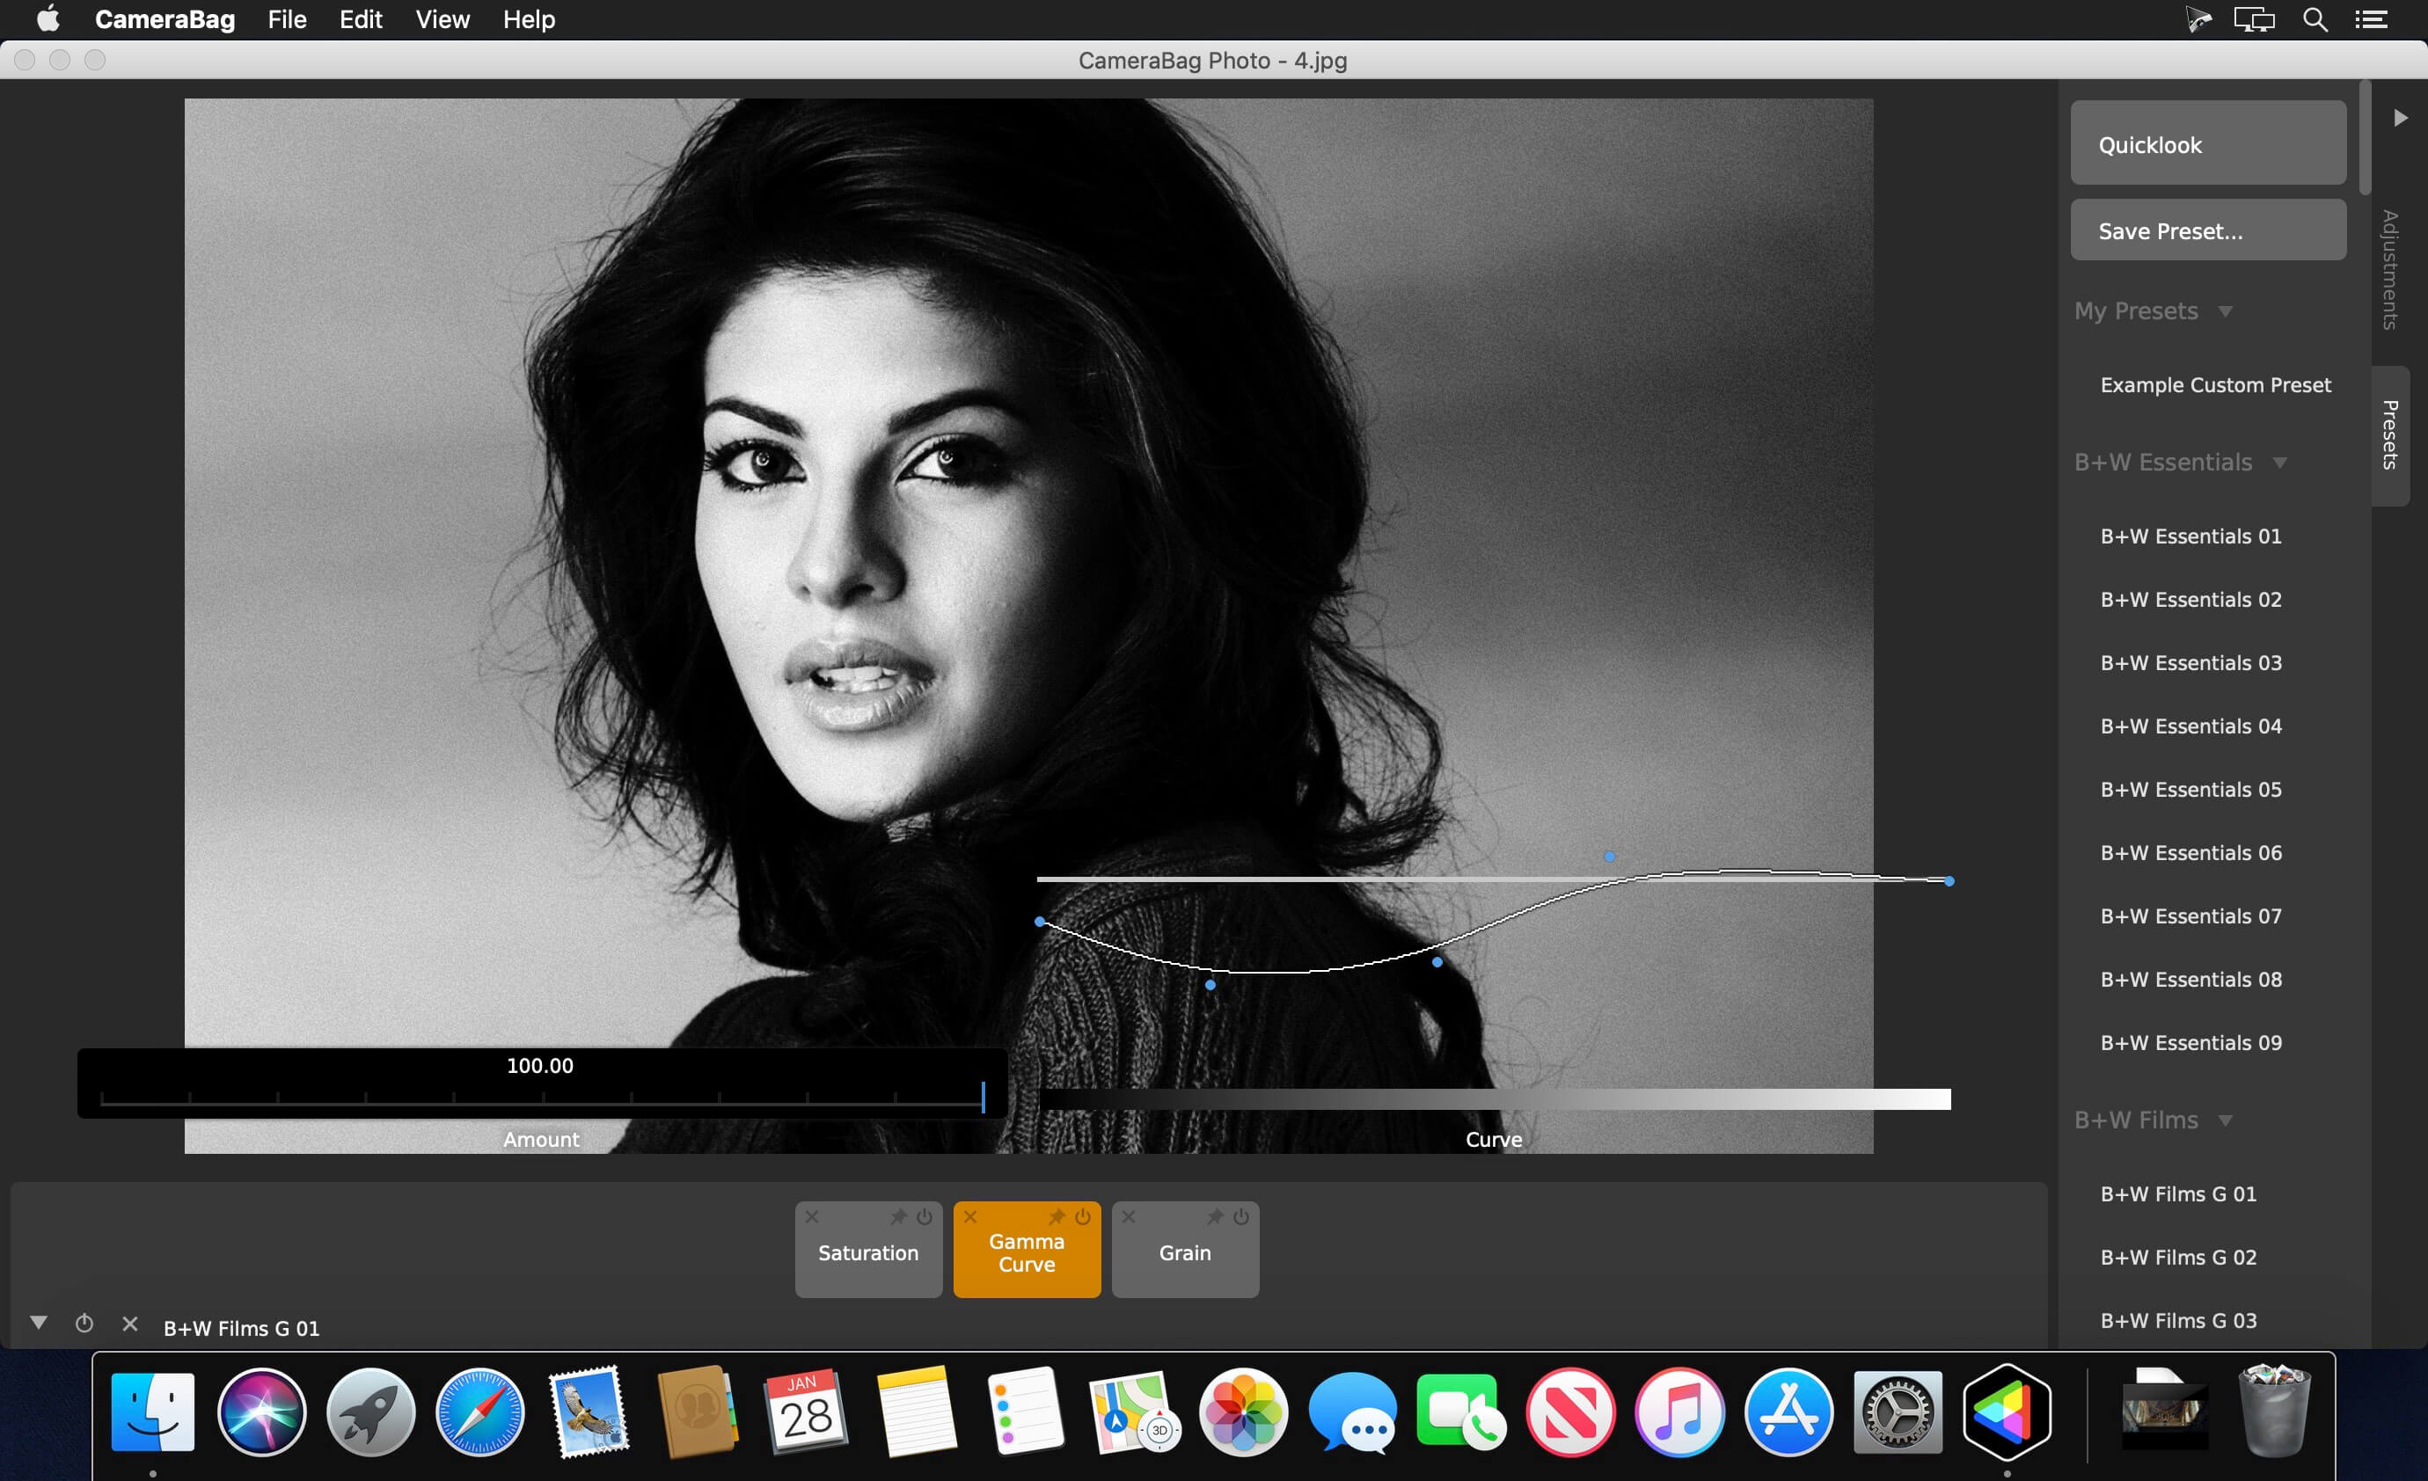Image resolution: width=2428 pixels, height=1481 pixels.
Task: Open Safari from the Dock
Action: [480, 1412]
